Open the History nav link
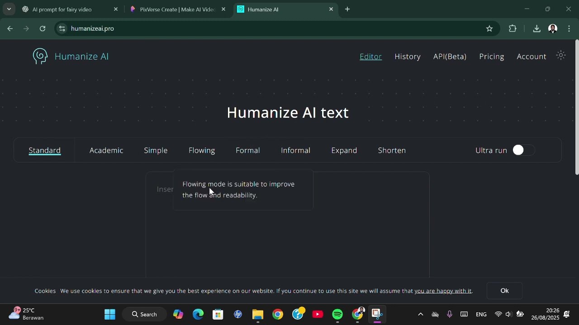Image resolution: width=579 pixels, height=325 pixels. pos(408,56)
